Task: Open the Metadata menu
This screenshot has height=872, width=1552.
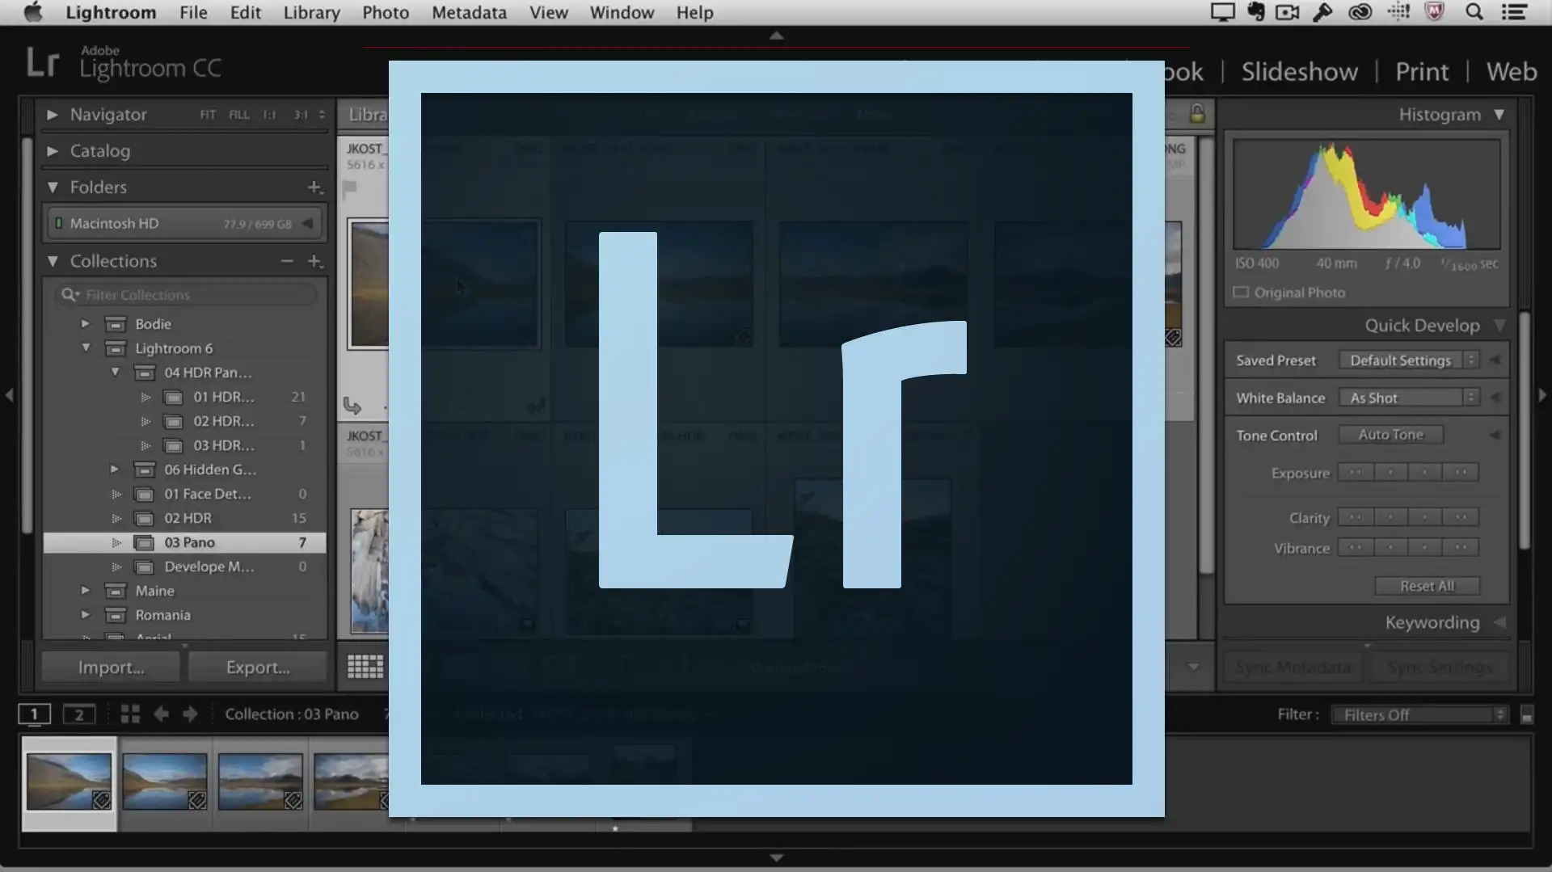Action: click(x=469, y=12)
